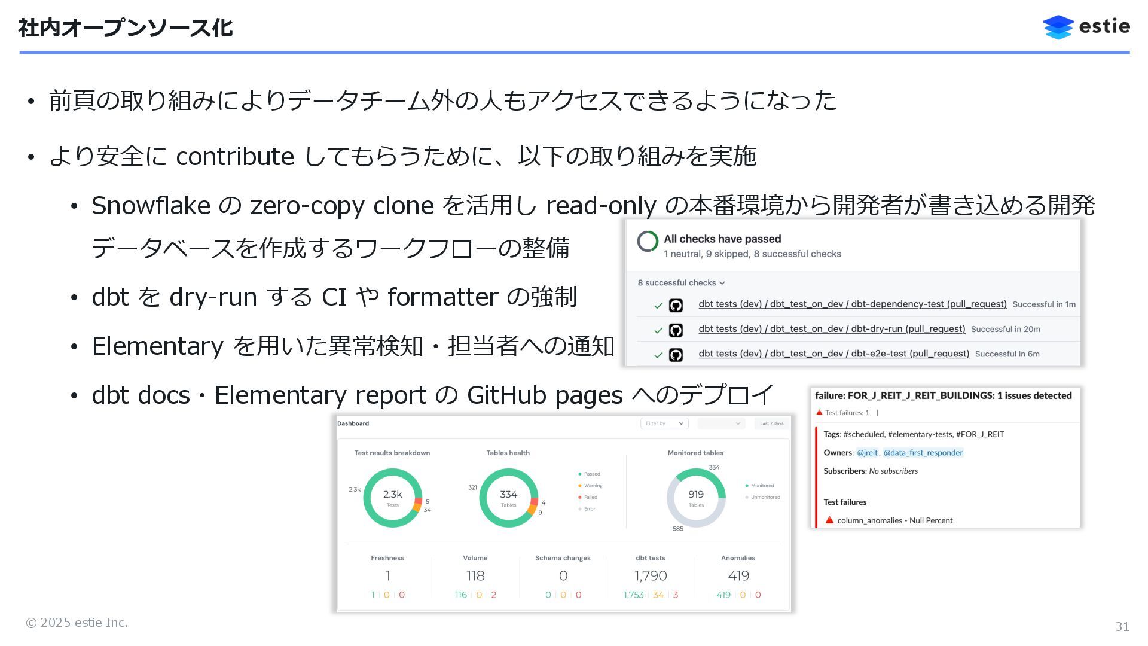Screen dimensions: 1148x646
Task: Click GitHub icon beside dbt-dependency-test check
Action: (x=676, y=306)
